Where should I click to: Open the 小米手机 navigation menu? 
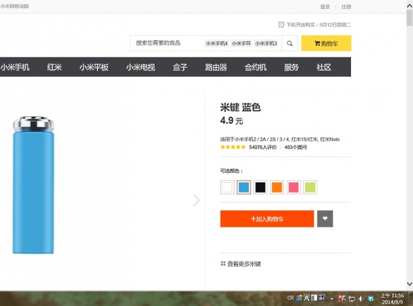pyautogui.click(x=15, y=67)
